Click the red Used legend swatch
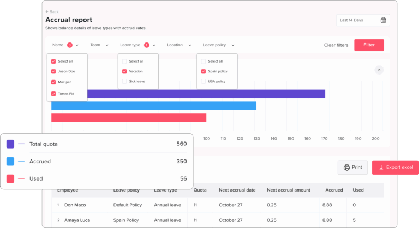Image resolution: width=419 pixels, height=228 pixels. [10, 178]
